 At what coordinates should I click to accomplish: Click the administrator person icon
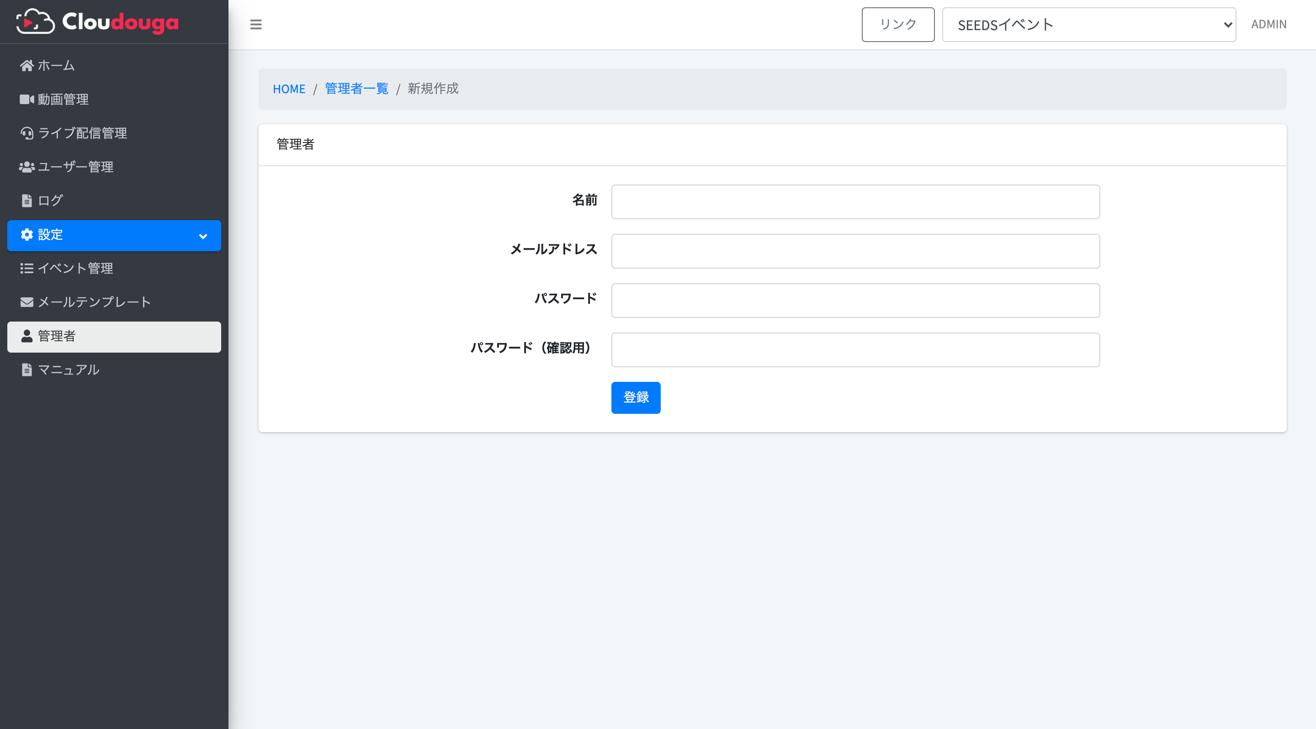tap(27, 336)
